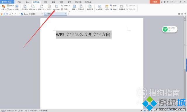Open the Rotate (旋转) dropdown
Viewport: 187px width, 112px height.
[x=114, y=9]
